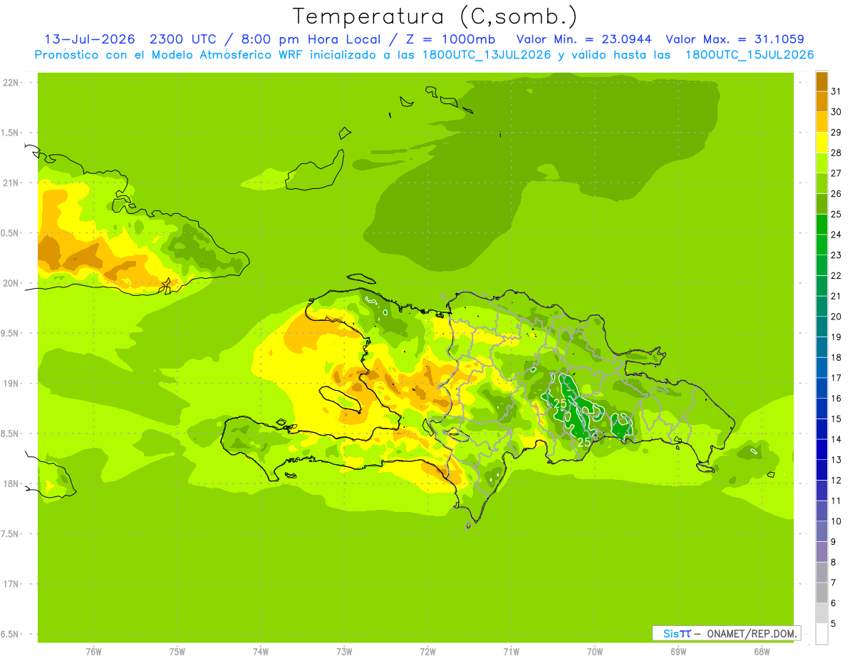Click the white swatch below legend value 5
Viewport: 855px width, 661px height.
coord(822,634)
